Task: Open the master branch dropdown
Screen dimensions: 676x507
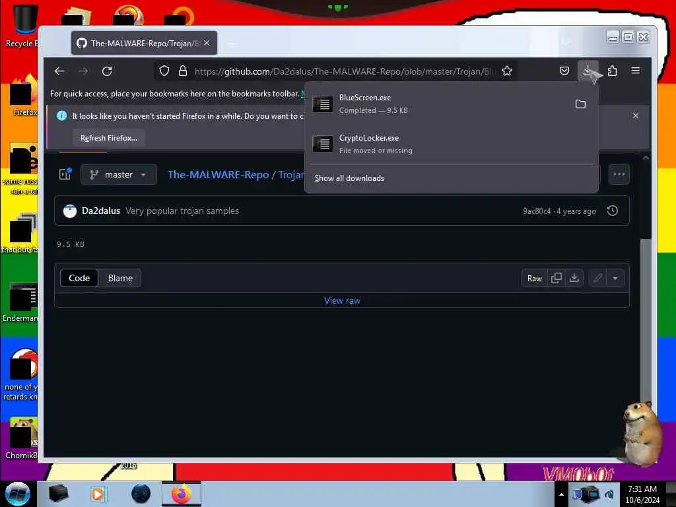Action: pos(118,174)
